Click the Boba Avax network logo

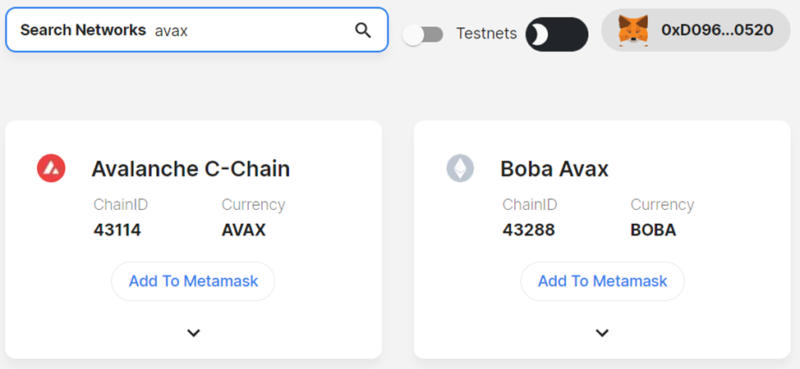[x=460, y=169]
